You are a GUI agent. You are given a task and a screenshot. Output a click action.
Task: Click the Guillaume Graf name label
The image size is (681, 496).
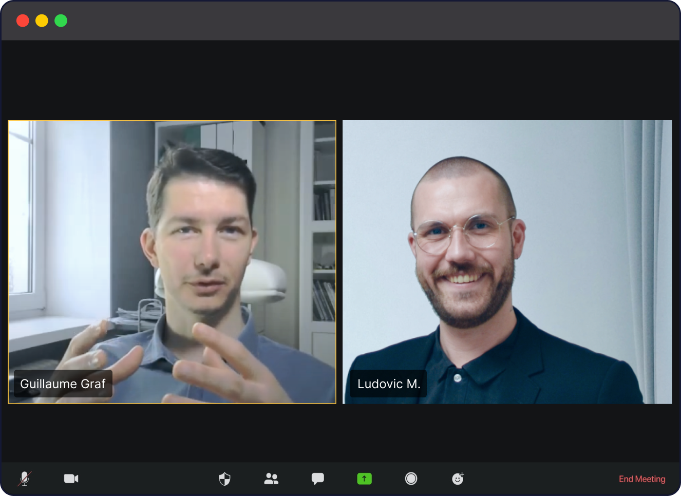63,384
